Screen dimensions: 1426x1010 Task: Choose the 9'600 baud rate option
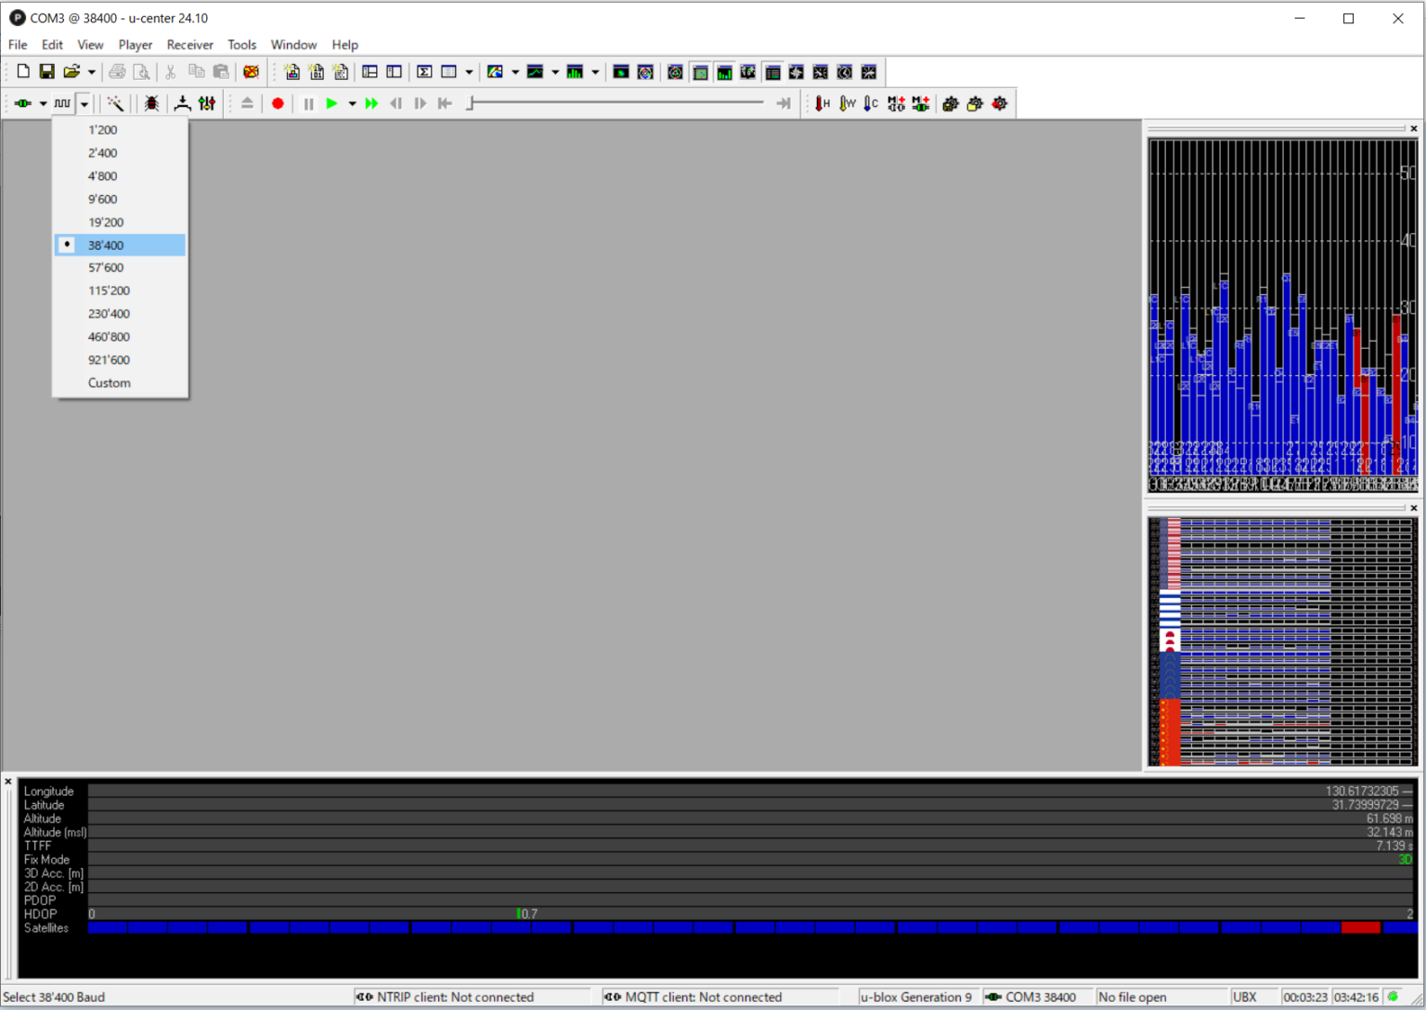(102, 199)
